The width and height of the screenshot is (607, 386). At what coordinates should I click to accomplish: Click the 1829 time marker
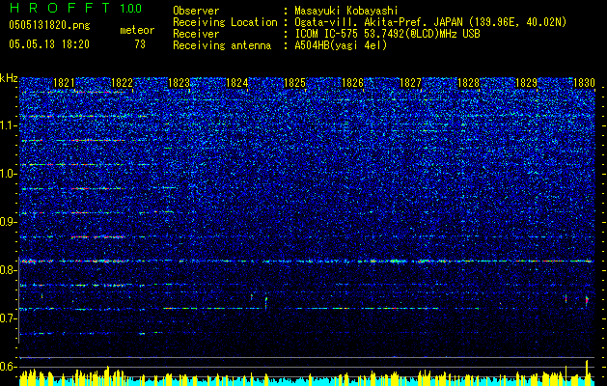tap(527, 83)
